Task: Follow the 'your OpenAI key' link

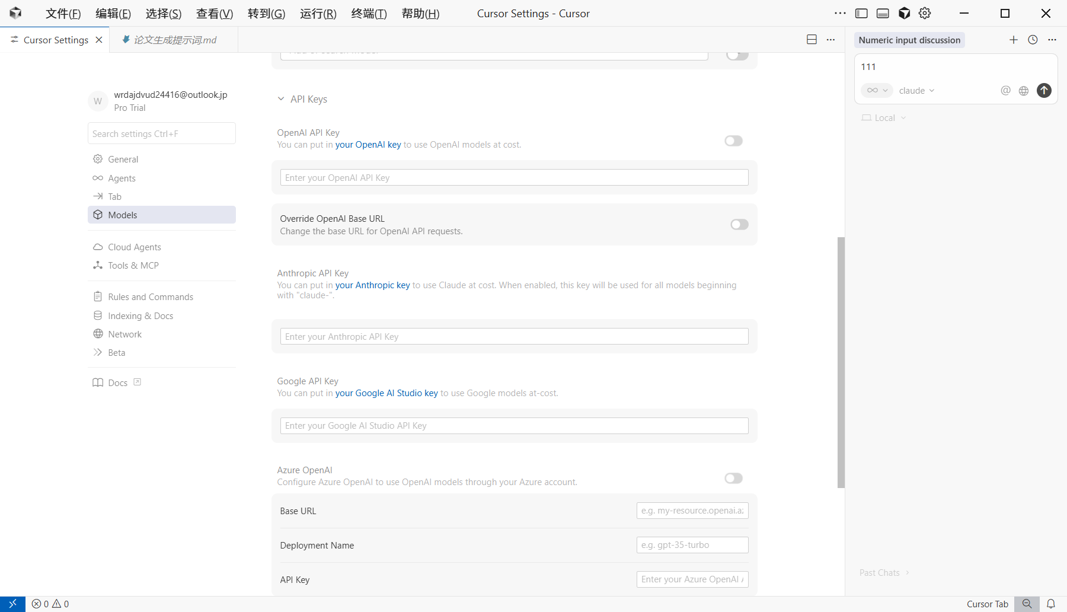Action: pos(368,145)
